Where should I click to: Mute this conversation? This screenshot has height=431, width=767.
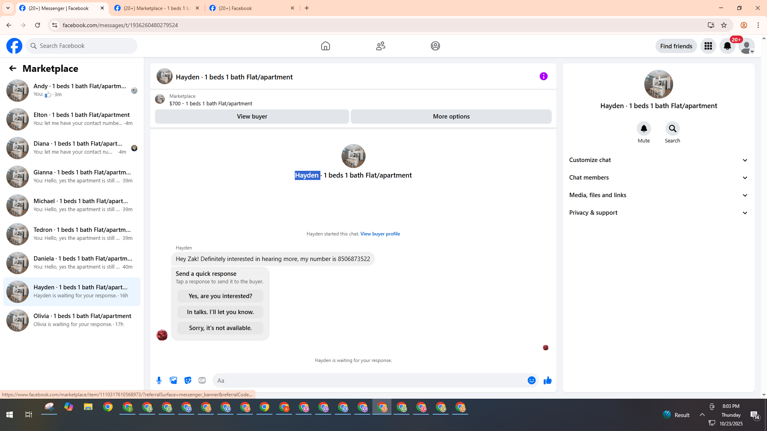tap(644, 129)
